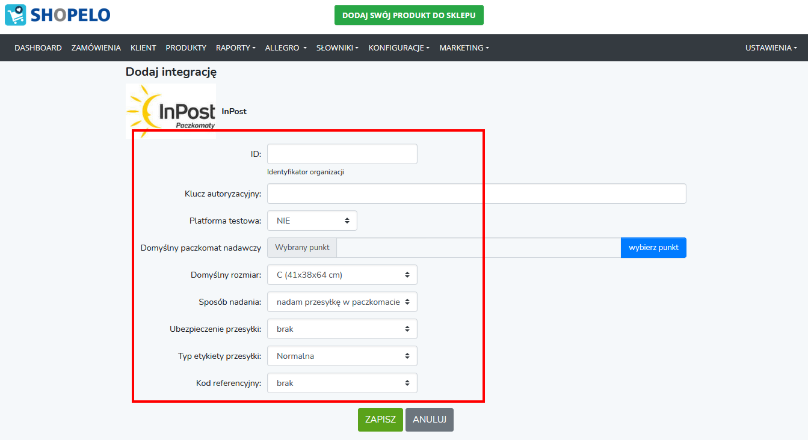The image size is (808, 440).
Task: Click the 'Identyfikator organizacji' hint text
Action: pyautogui.click(x=306, y=172)
